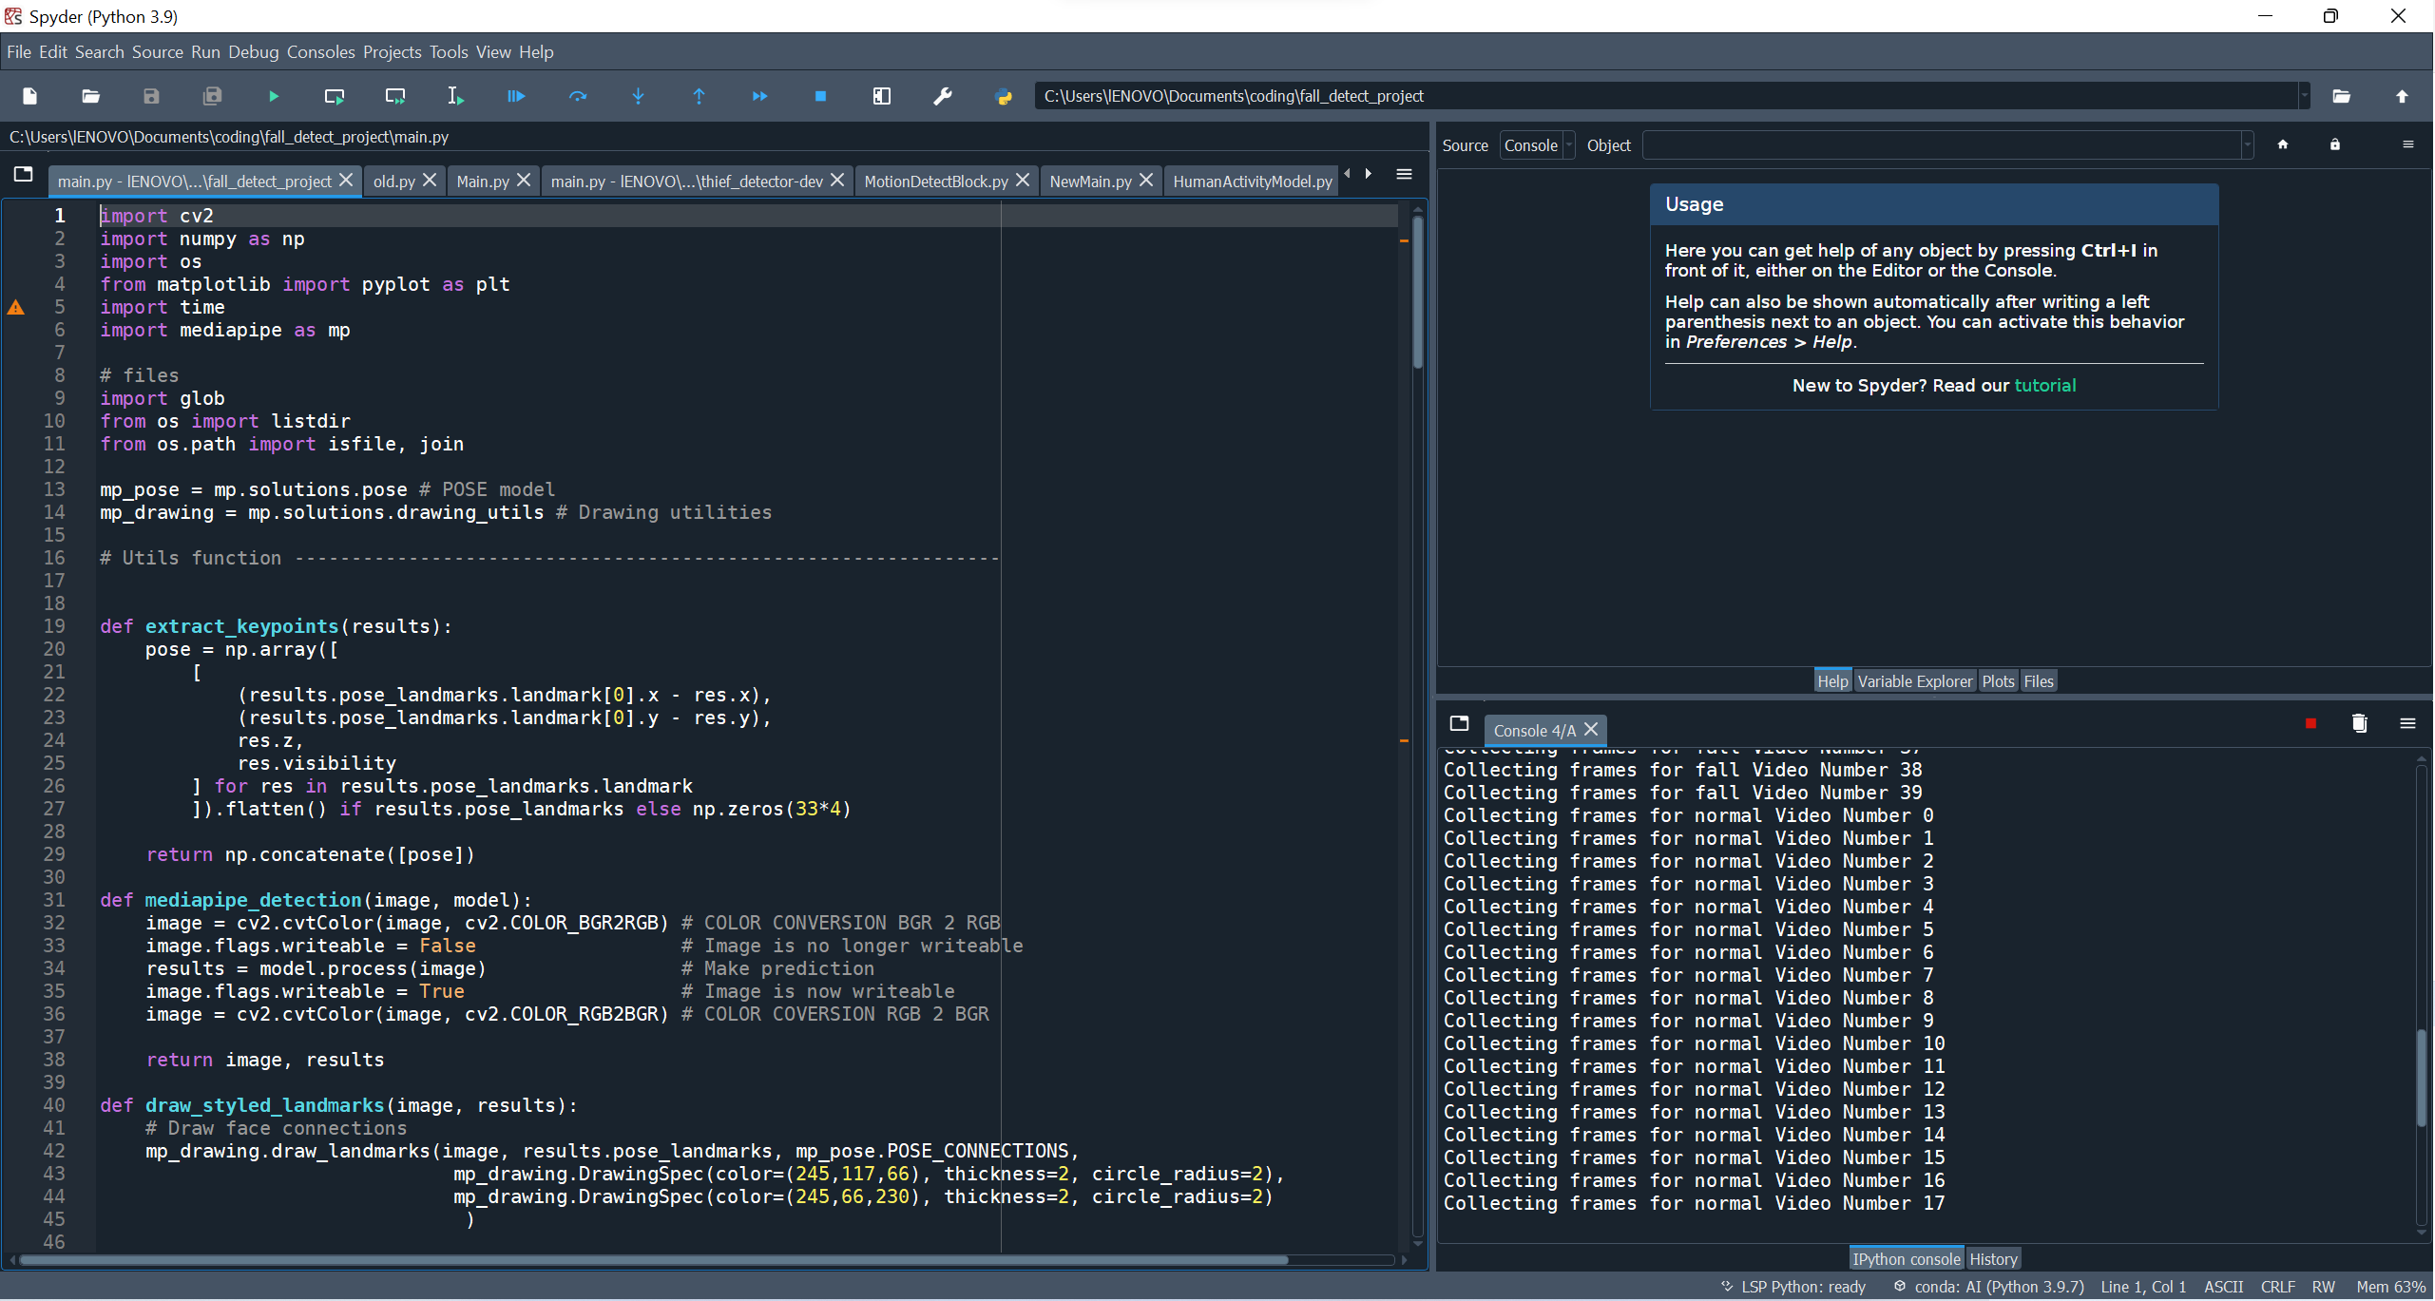Expand the working directory path dropdown
This screenshot has height=1301, width=2435.
pos(2304,96)
